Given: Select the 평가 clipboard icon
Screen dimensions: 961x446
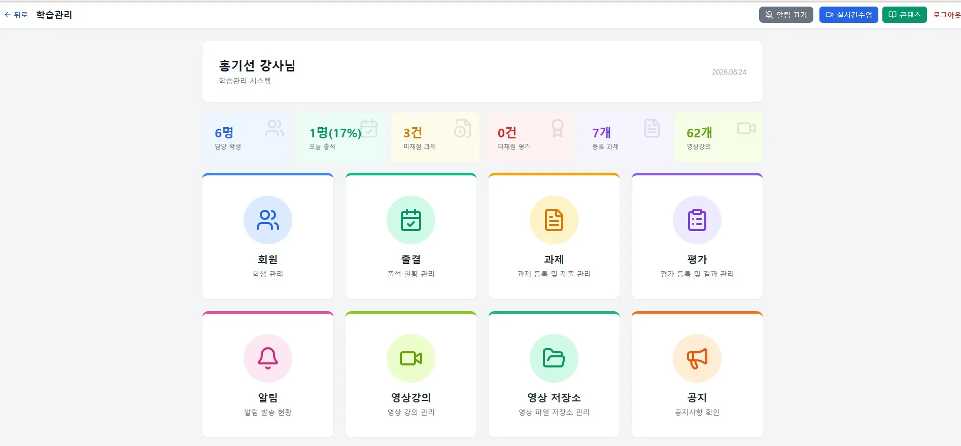Looking at the screenshot, I should (697, 220).
